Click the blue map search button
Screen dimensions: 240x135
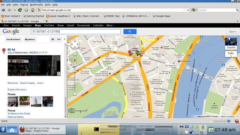[x=130, y=31]
